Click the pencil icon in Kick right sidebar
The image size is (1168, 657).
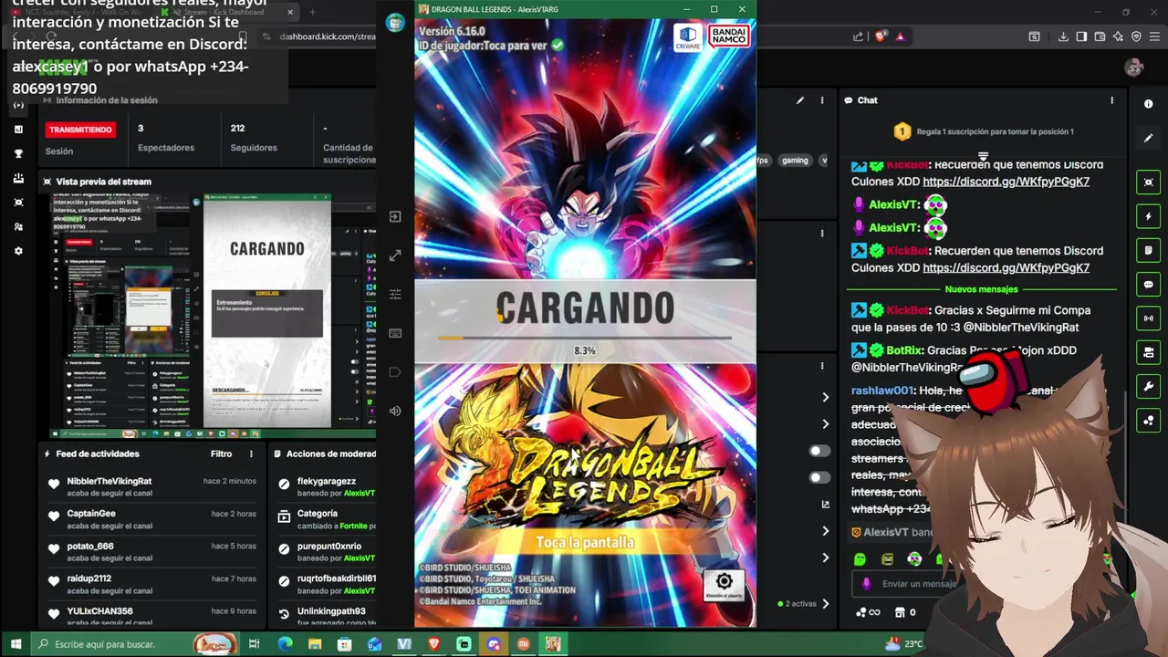pyautogui.click(x=1149, y=138)
